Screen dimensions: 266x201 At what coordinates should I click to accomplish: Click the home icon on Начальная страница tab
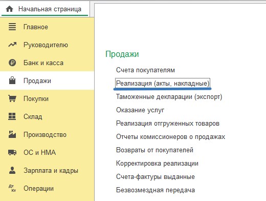click(x=9, y=9)
